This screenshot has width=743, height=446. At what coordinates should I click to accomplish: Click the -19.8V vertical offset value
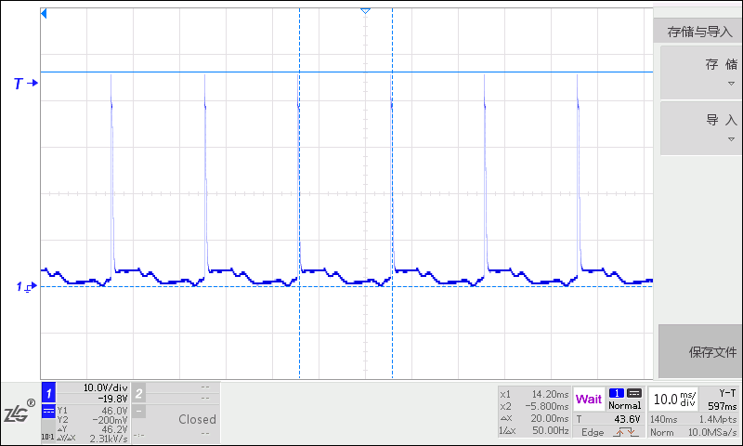pos(112,399)
